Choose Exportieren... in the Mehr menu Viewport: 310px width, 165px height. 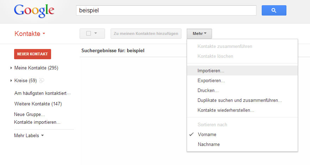[211, 81]
